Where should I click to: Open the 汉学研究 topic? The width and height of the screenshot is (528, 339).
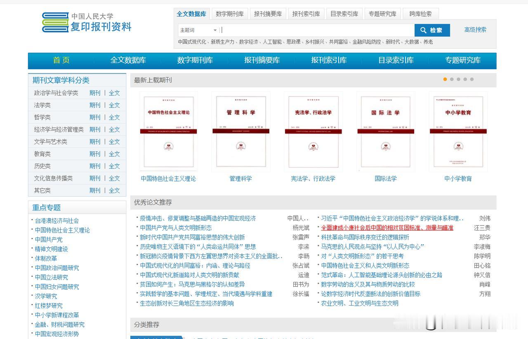point(46,297)
